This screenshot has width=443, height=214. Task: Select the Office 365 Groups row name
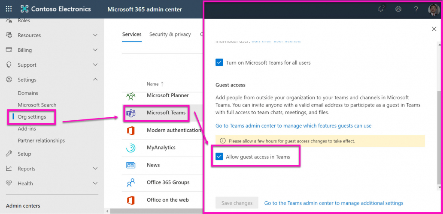pos(168,182)
